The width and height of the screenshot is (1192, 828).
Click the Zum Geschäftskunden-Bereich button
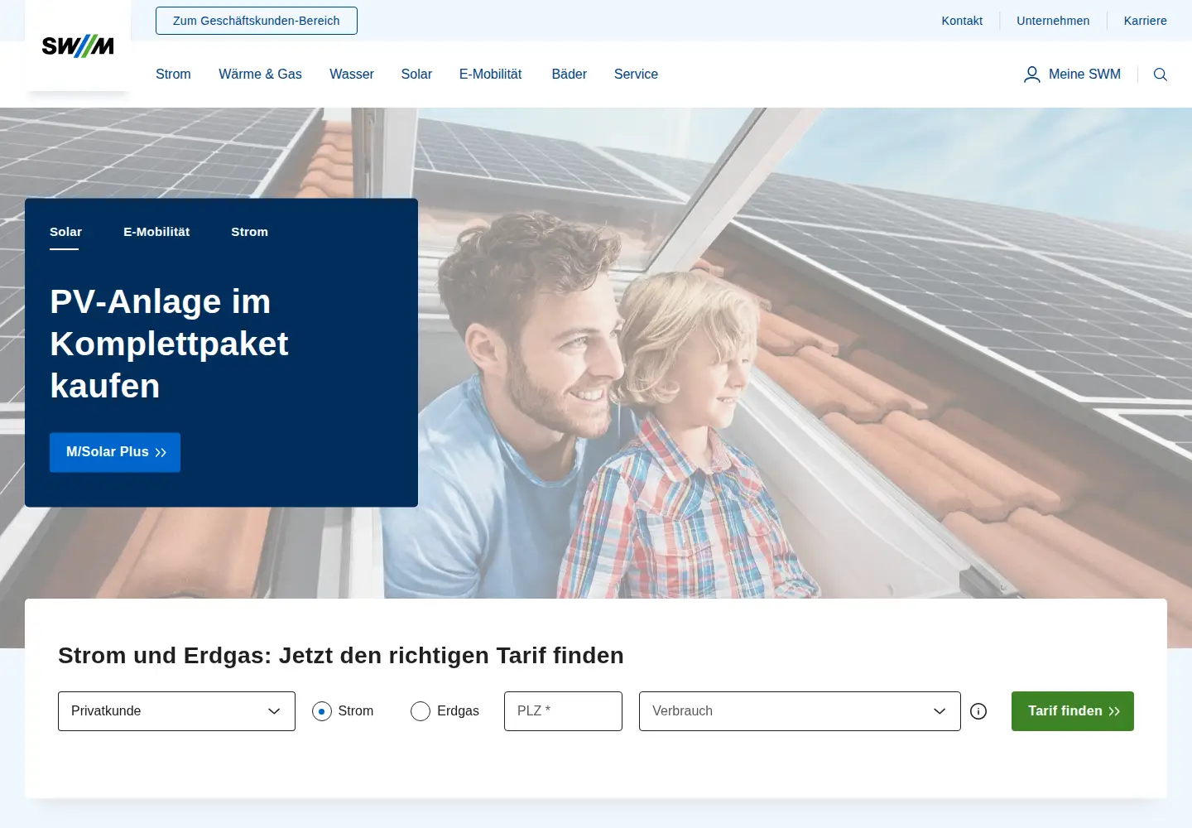point(257,21)
